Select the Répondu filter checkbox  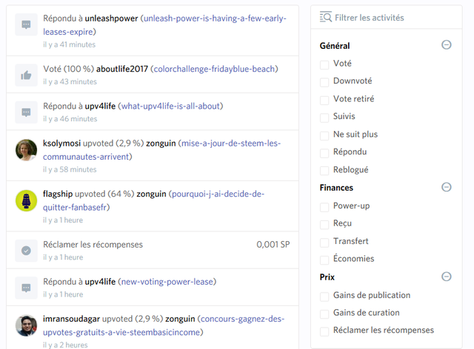click(324, 153)
